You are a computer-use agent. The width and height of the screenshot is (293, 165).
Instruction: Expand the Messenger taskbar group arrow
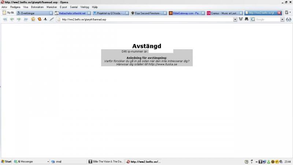(48, 162)
